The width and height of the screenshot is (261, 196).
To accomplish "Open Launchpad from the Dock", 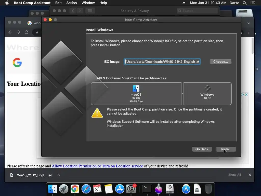I will click(x=63, y=189).
